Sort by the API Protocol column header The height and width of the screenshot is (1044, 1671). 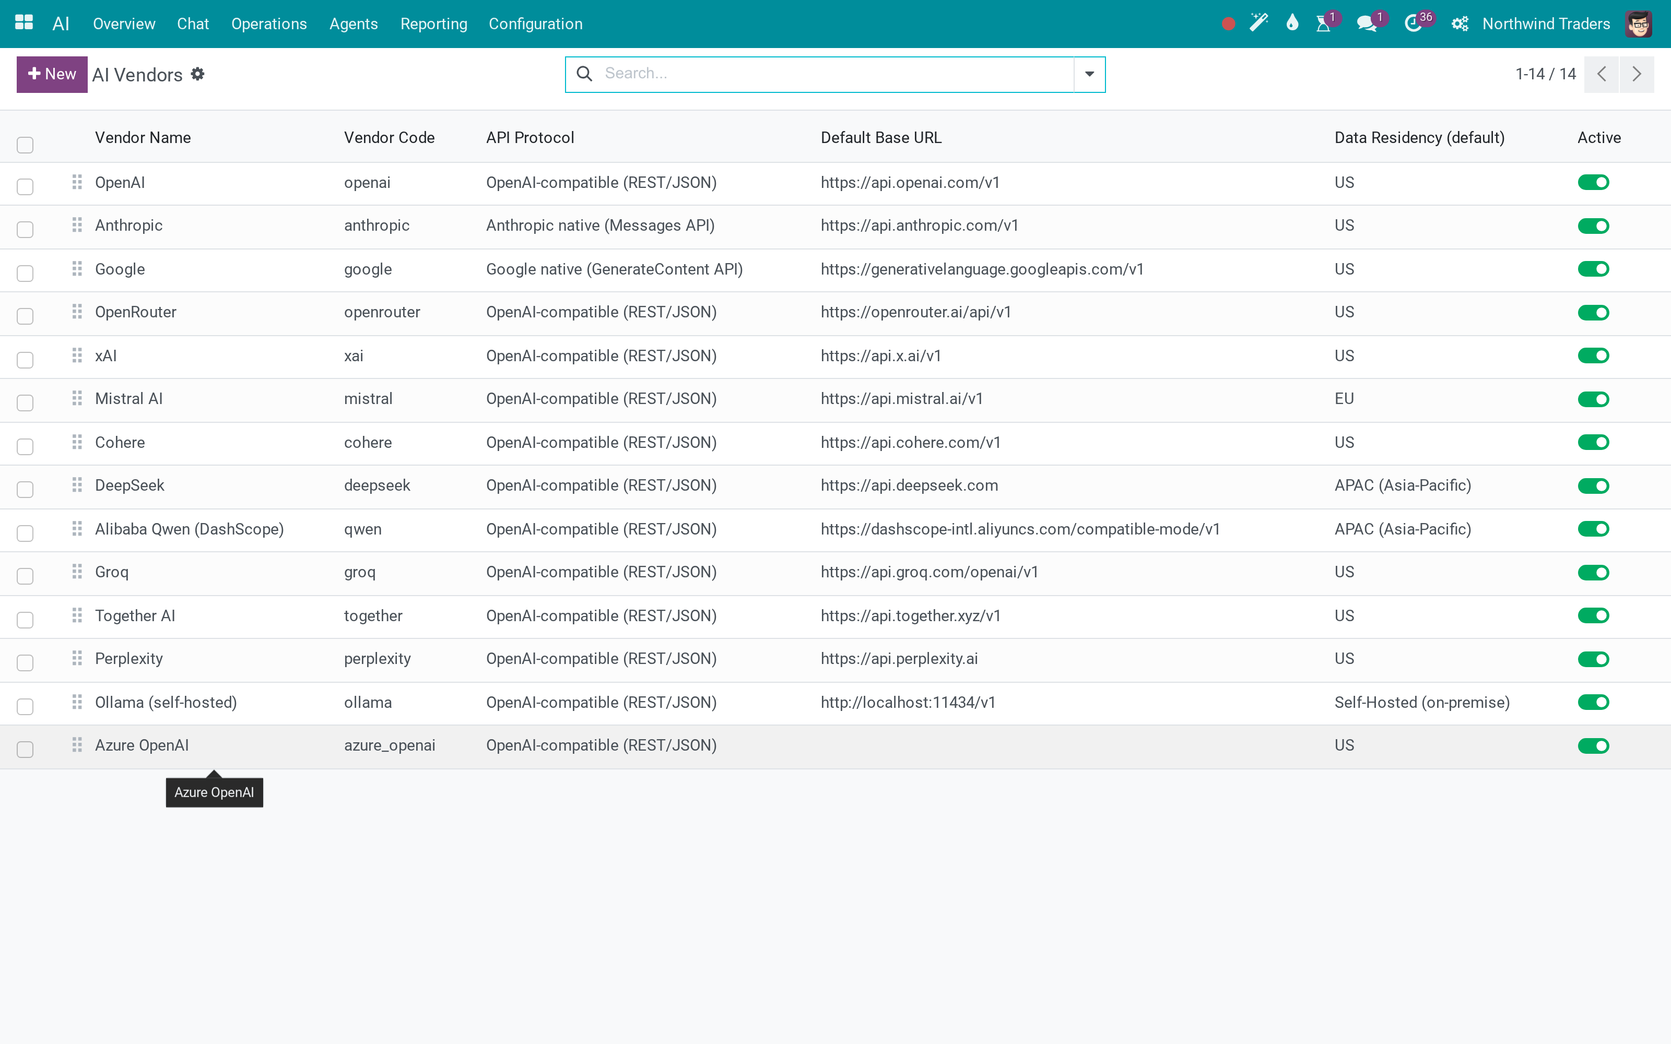(531, 137)
